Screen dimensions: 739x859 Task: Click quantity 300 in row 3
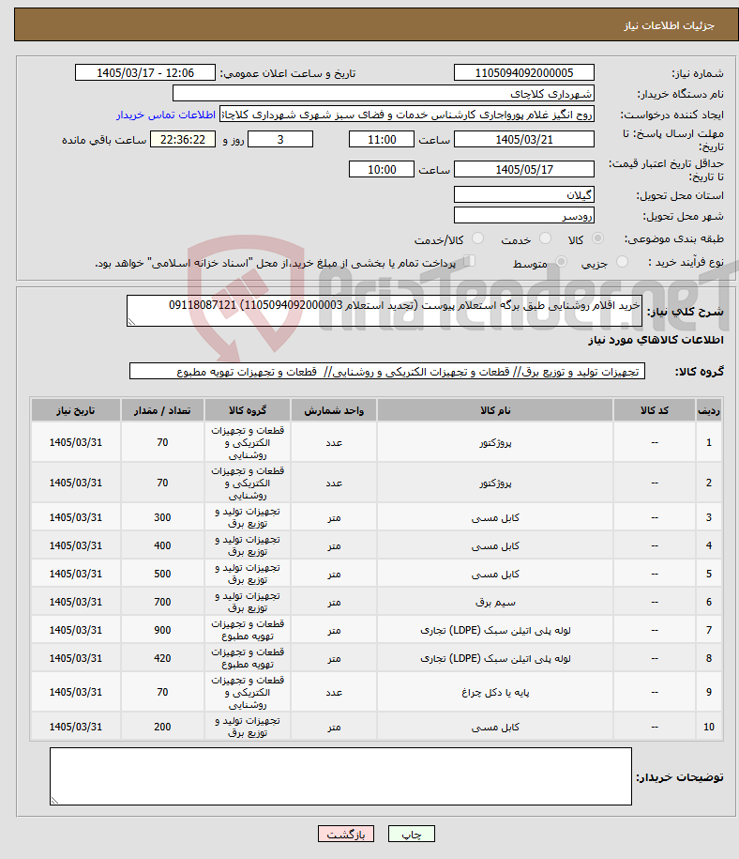click(162, 517)
